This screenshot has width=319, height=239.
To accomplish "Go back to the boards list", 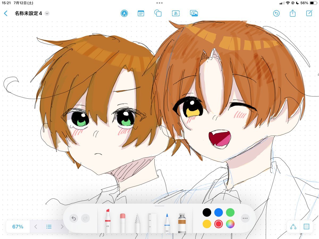I will 6,13.
